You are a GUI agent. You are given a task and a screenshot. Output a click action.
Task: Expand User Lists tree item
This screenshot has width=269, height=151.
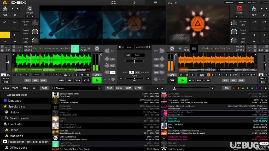coord(15,124)
